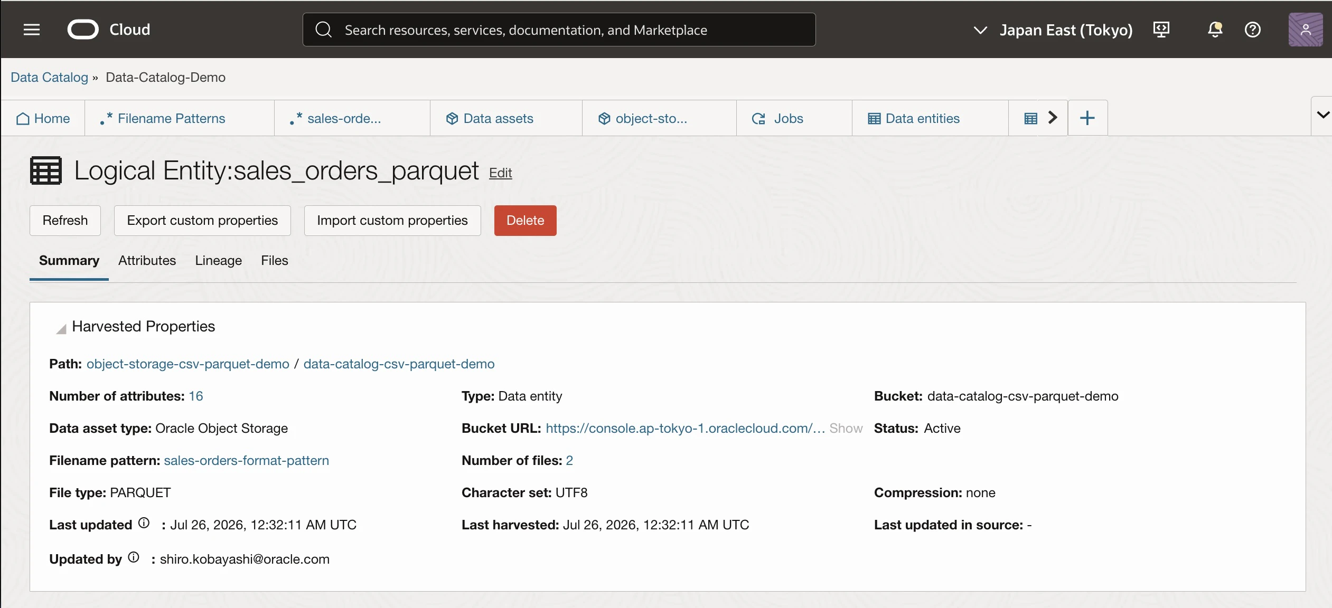Click the Edit link beside entity name
Viewport: 1332px width, 608px height.
[x=500, y=173]
